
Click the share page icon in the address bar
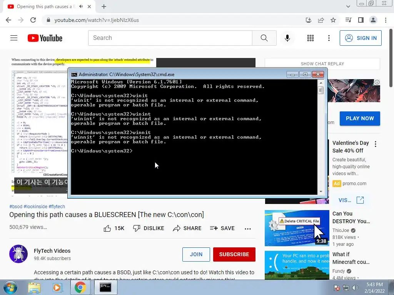coord(321,20)
